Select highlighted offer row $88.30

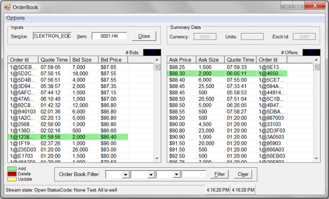pyautogui.click(x=227, y=73)
